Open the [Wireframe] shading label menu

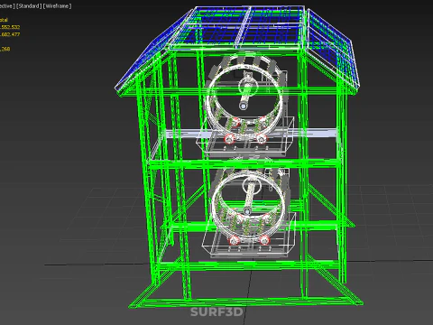[x=58, y=6]
